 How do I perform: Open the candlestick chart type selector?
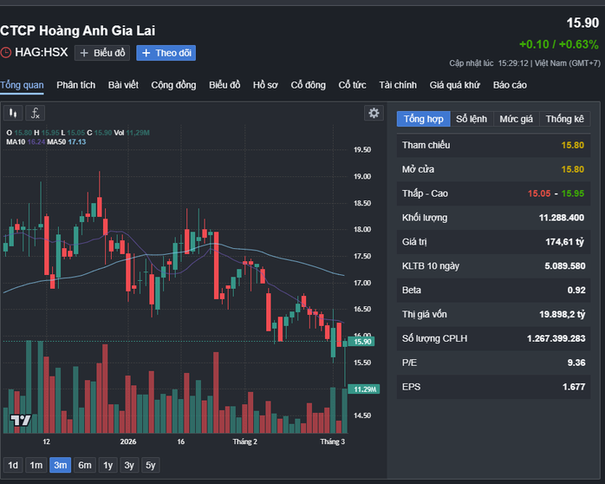(x=13, y=113)
